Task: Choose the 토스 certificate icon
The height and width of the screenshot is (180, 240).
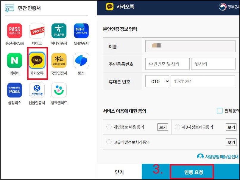Action: (x=81, y=61)
